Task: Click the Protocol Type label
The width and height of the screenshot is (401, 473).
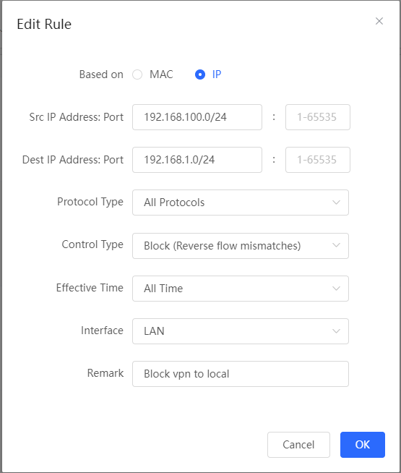Action: point(90,202)
